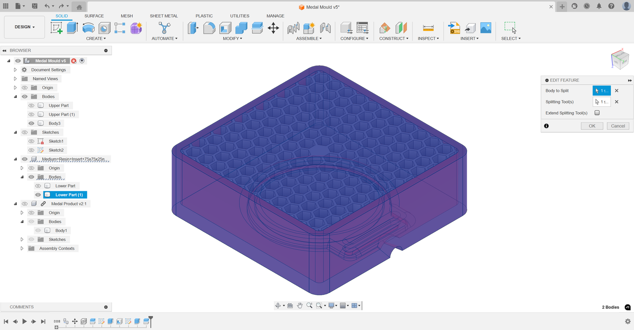Enable Extend Splitting Tool(s) checkbox

coord(597,113)
